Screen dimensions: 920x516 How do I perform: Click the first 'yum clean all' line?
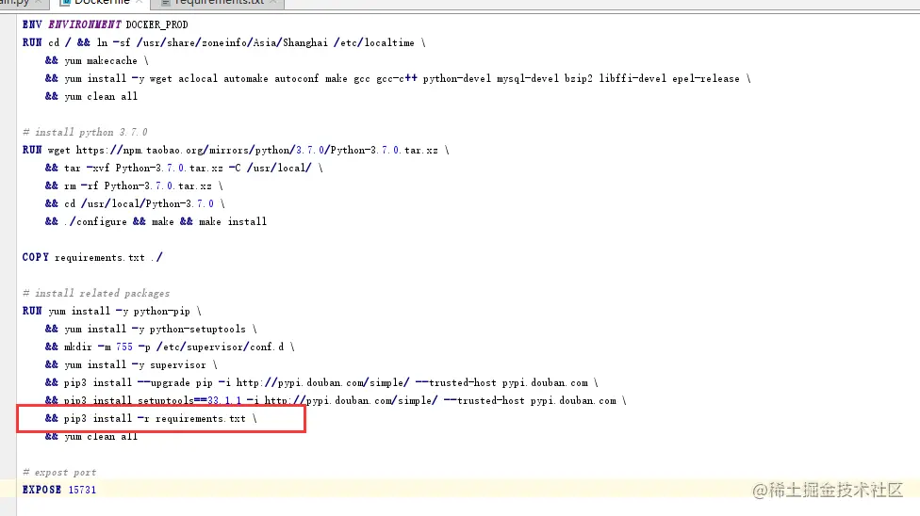point(90,97)
